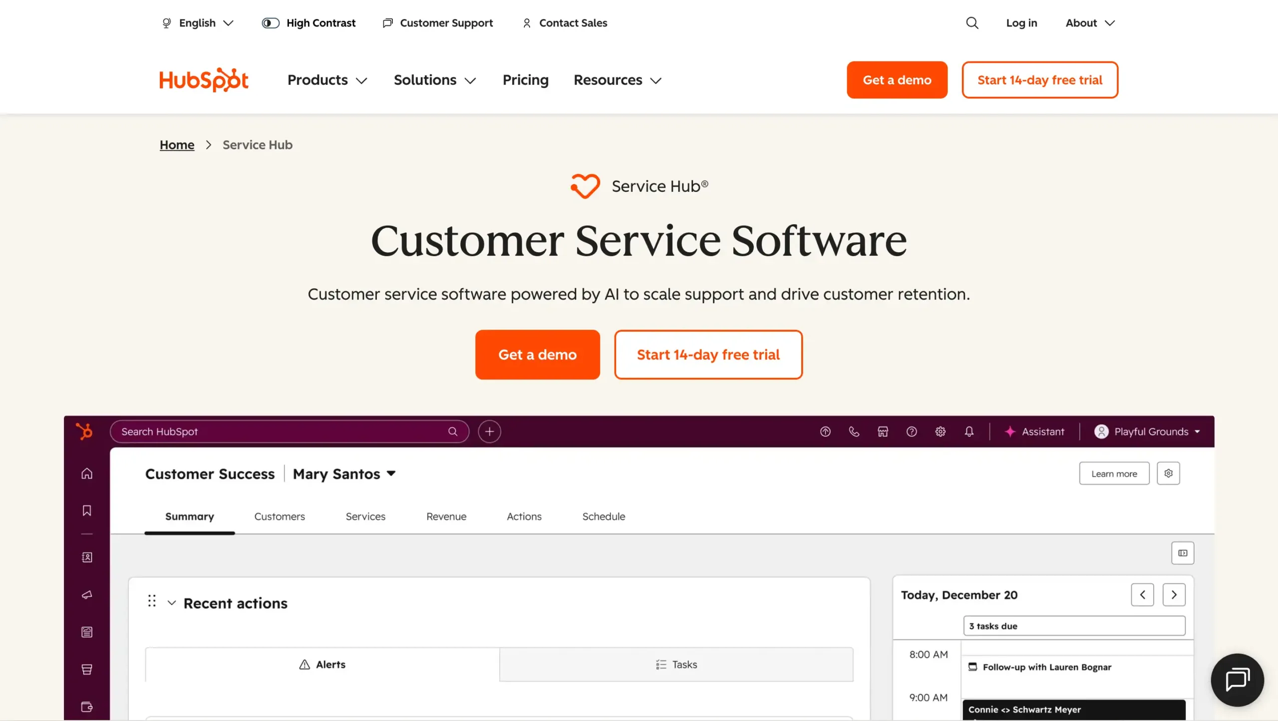Open the marketplace storefront icon
1278x721 pixels.
click(x=883, y=431)
